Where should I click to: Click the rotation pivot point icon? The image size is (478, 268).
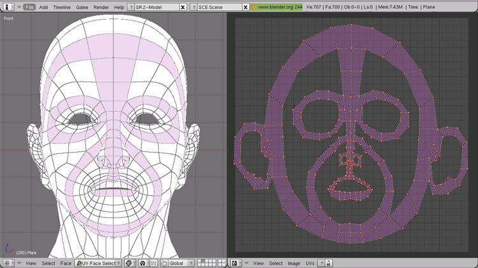point(143,263)
